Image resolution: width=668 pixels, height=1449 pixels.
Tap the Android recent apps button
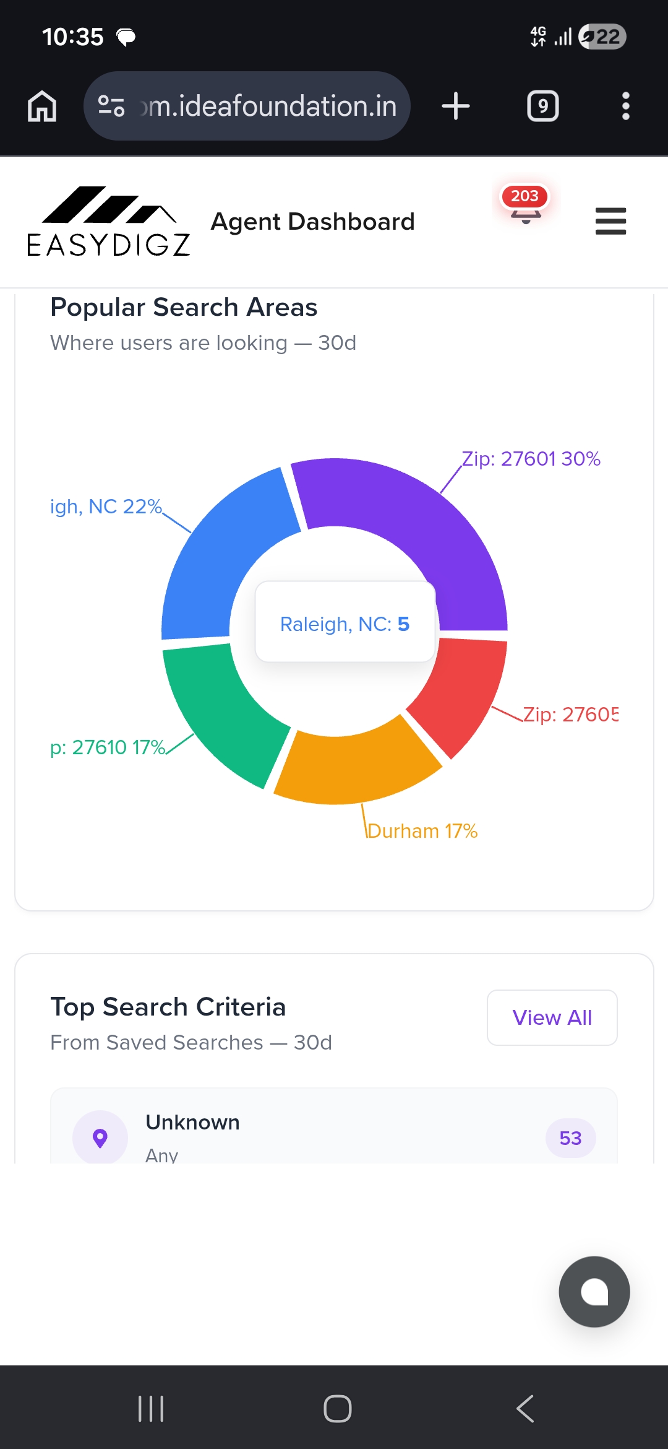tap(151, 1409)
